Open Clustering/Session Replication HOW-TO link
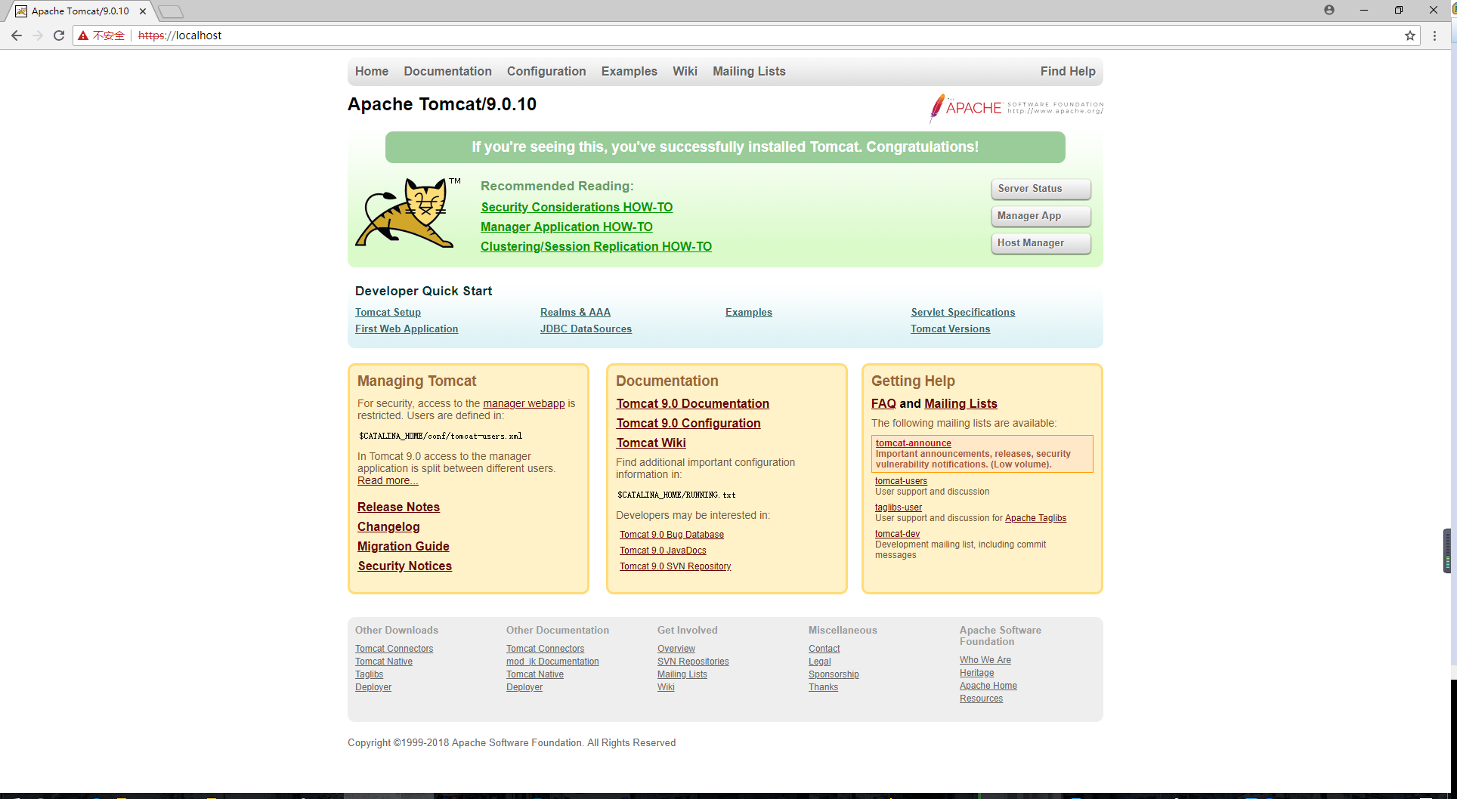This screenshot has width=1457, height=799. 596,246
